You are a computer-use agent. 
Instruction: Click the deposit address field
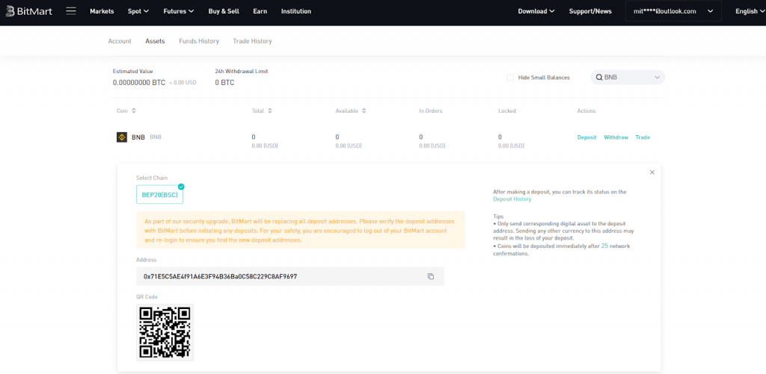coord(290,276)
